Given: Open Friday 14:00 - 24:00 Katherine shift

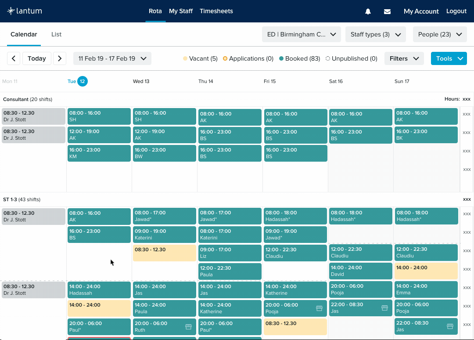Looking at the screenshot, I should pos(295,290).
